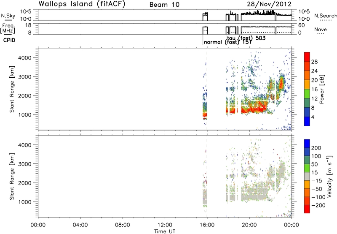The height and width of the screenshot is (234, 337).
Task: Click the '04:00' time axis tick label
Action: pyautogui.click(x=80, y=225)
